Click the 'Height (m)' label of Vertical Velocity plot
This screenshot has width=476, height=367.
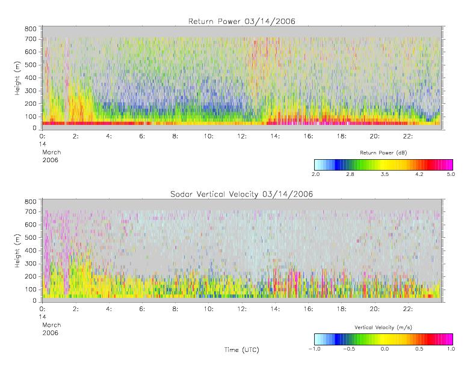pos(17,250)
